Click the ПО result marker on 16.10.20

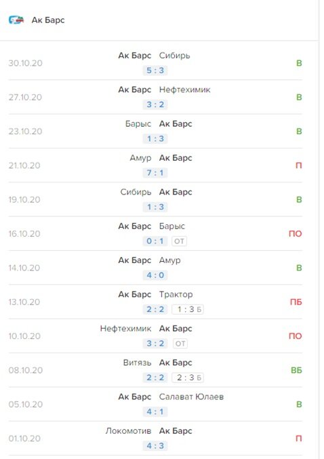pos(296,234)
